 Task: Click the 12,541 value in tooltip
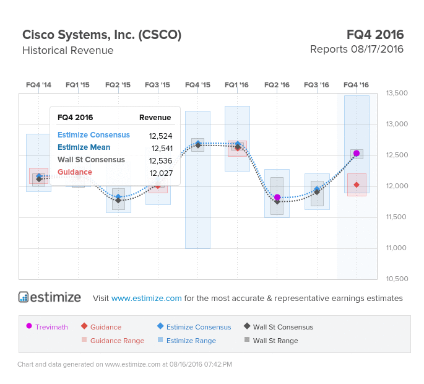tap(162, 148)
